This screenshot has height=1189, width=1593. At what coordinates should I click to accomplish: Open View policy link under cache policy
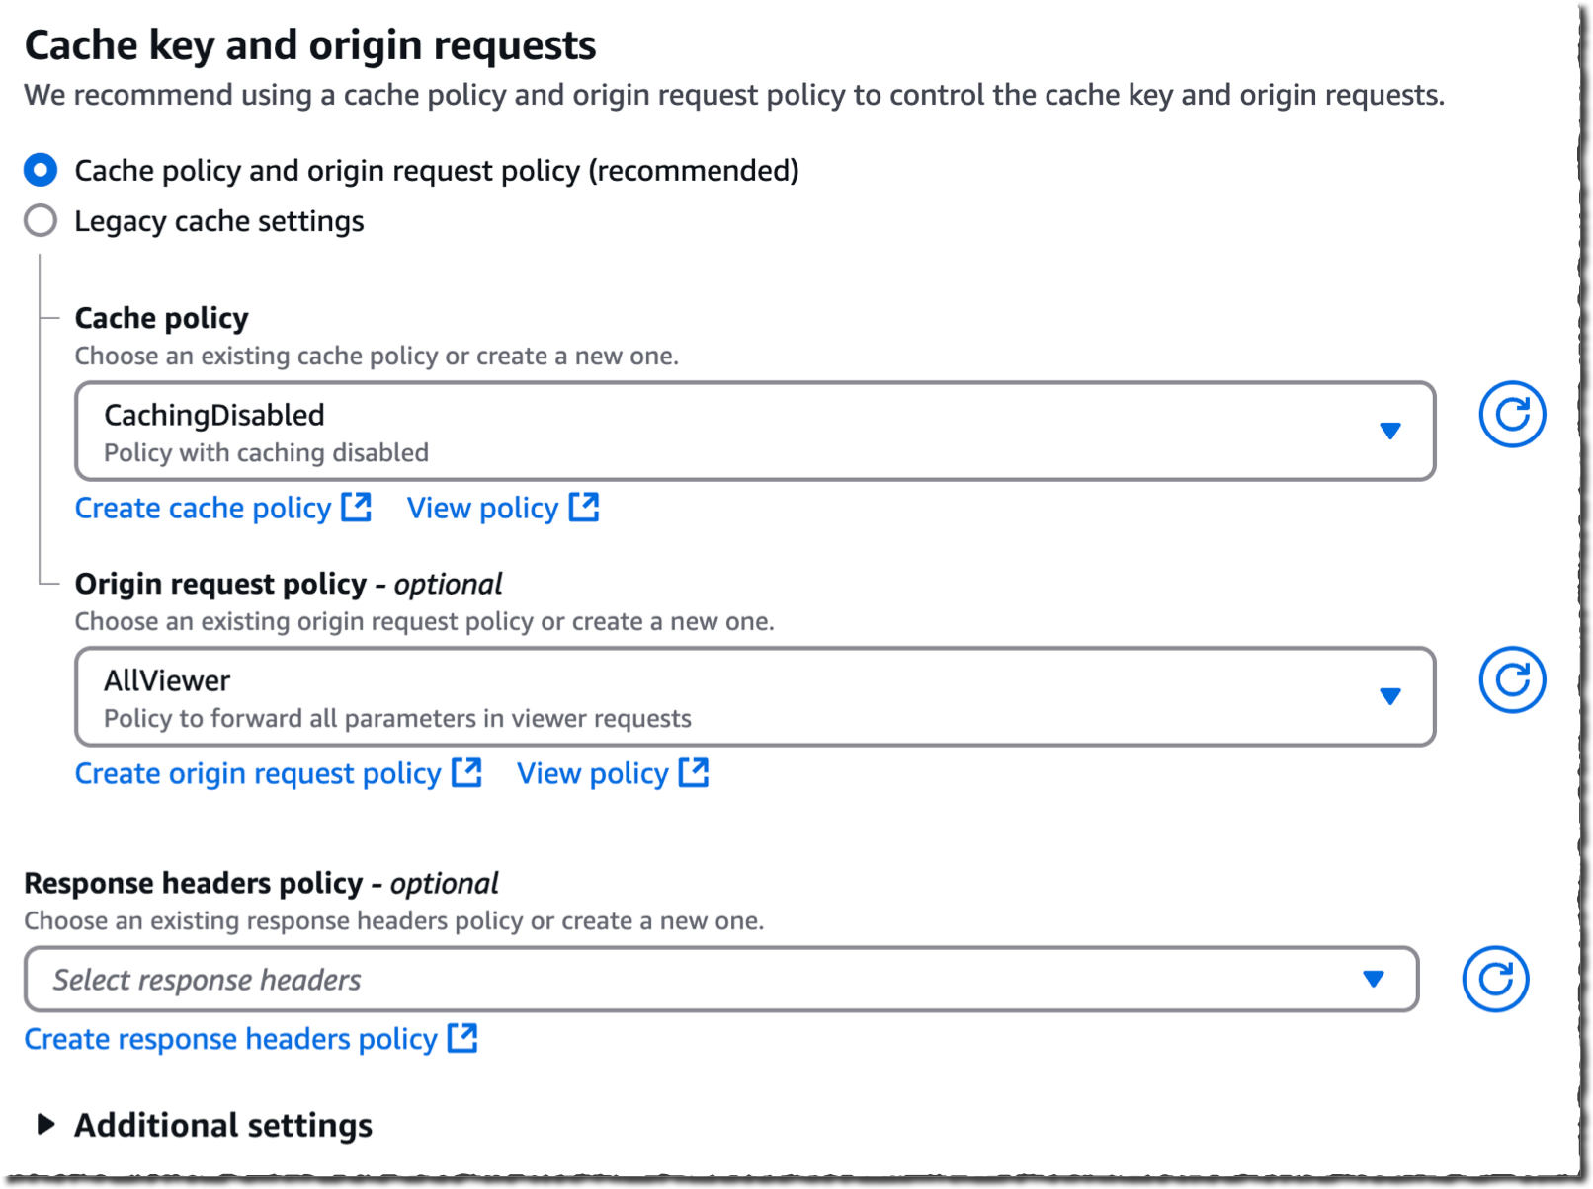pyautogui.click(x=482, y=509)
